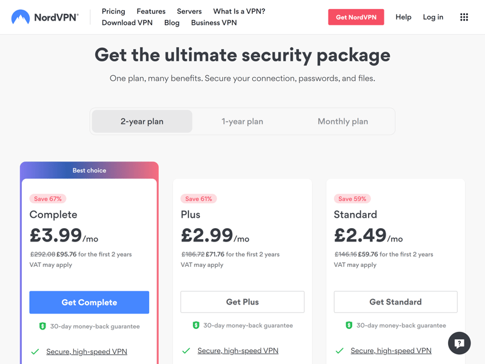Open the chat help bubble icon

point(460,343)
